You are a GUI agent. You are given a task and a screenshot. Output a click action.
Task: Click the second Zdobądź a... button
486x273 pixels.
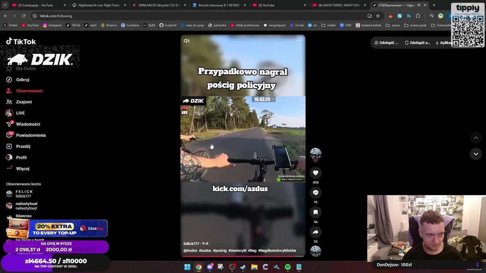coord(417,43)
